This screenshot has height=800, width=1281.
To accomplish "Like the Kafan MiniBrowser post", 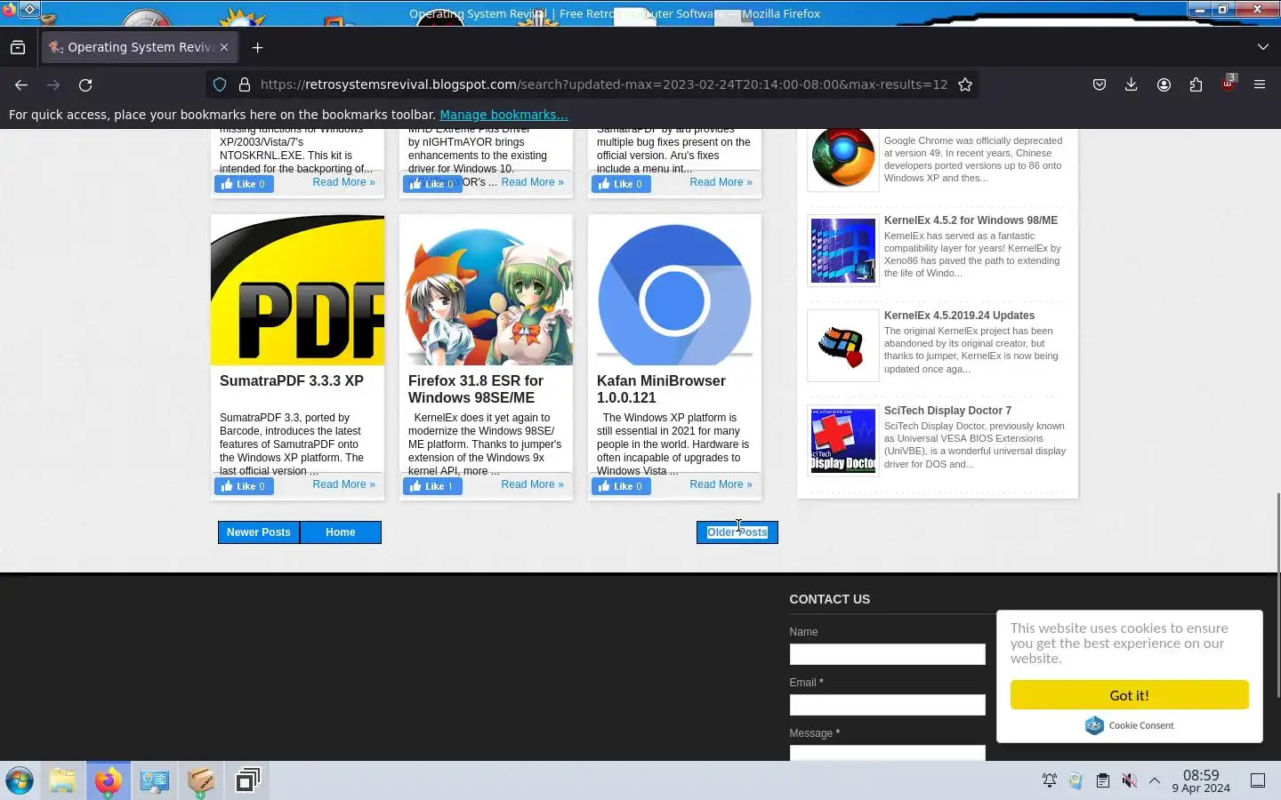I will (x=621, y=486).
